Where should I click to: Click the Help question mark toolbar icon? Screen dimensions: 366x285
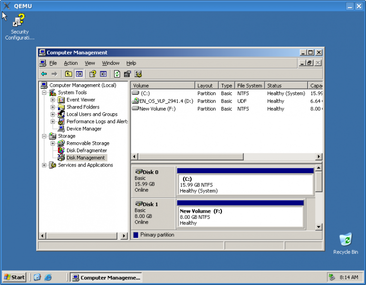pos(93,74)
